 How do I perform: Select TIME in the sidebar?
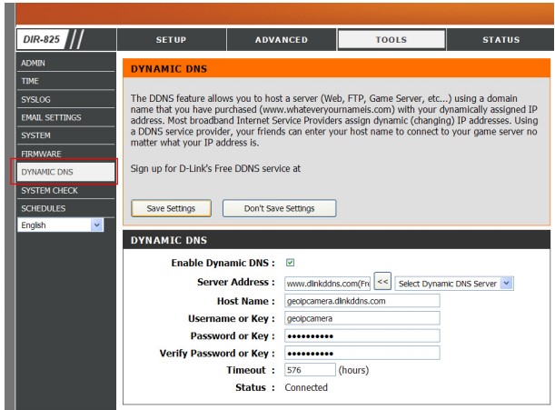[x=65, y=81]
